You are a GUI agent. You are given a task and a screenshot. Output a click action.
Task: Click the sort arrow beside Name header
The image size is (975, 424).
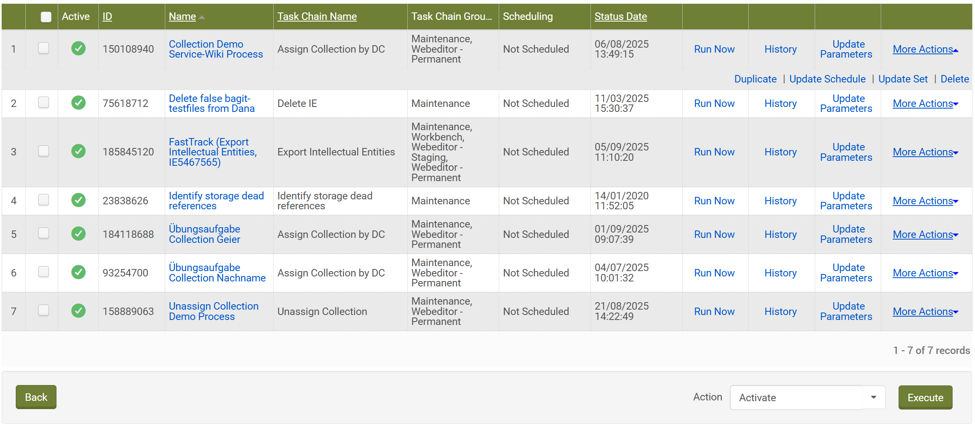pyautogui.click(x=202, y=17)
